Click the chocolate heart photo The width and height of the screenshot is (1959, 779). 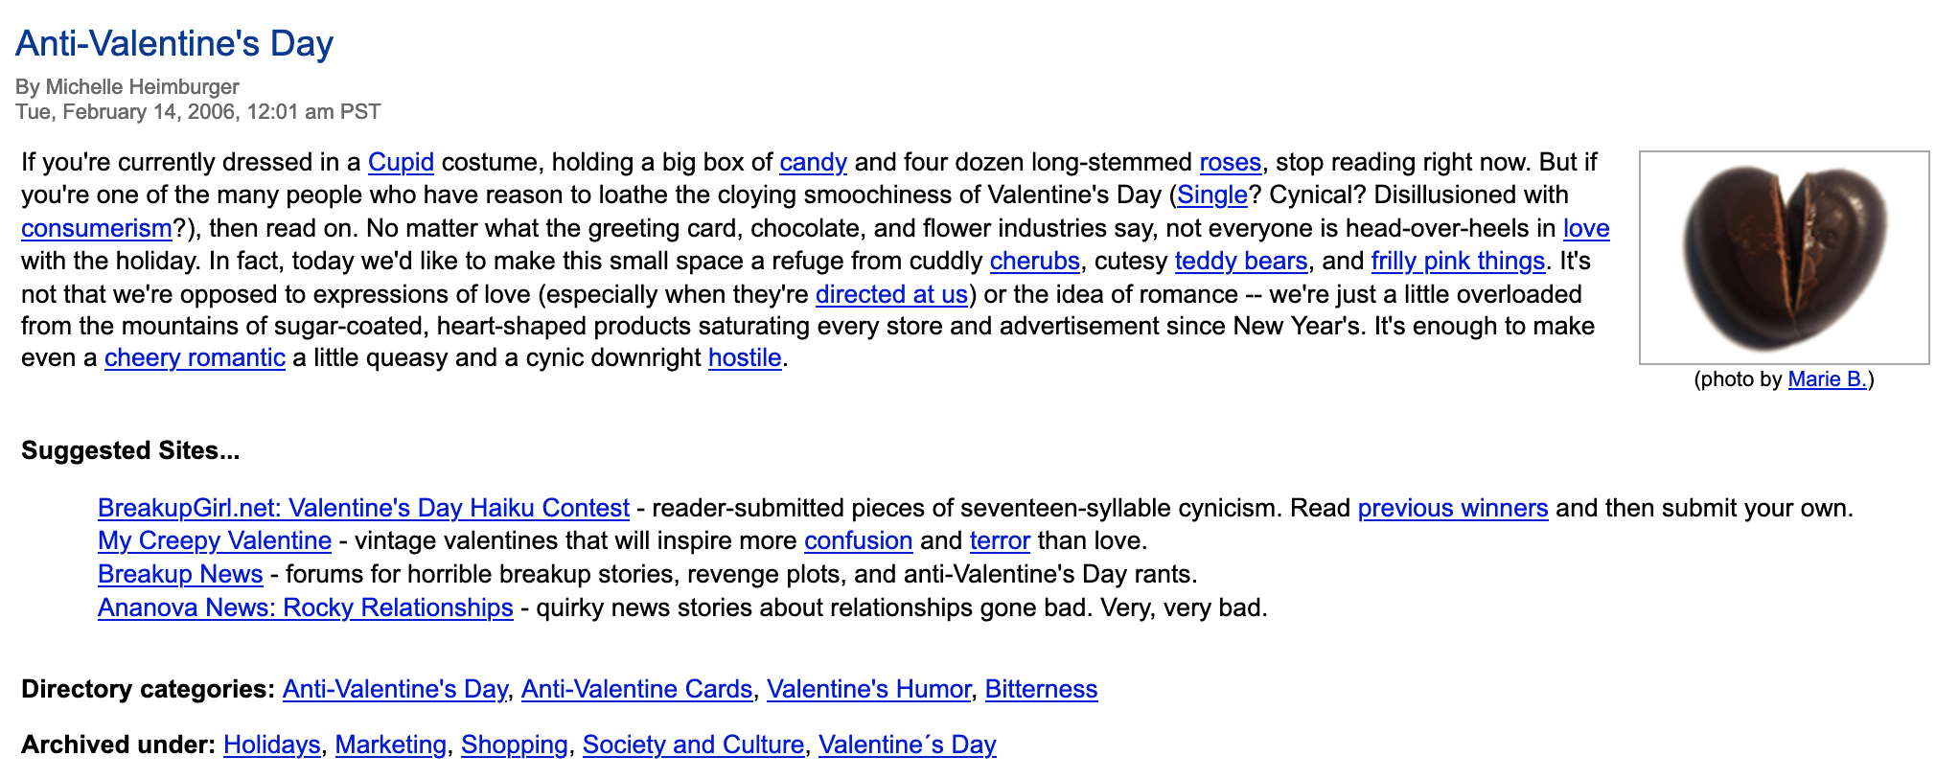1784,257
